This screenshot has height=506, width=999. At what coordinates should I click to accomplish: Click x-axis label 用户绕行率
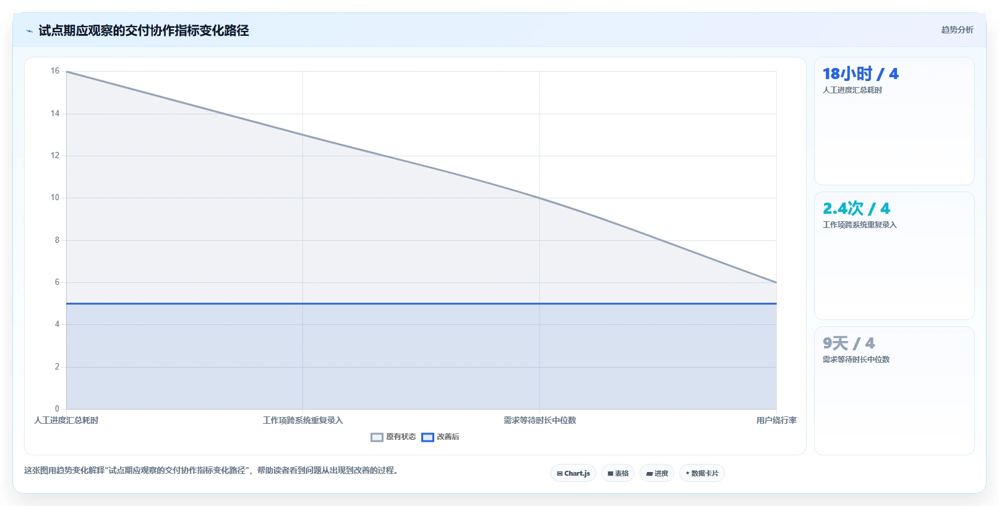pos(776,420)
